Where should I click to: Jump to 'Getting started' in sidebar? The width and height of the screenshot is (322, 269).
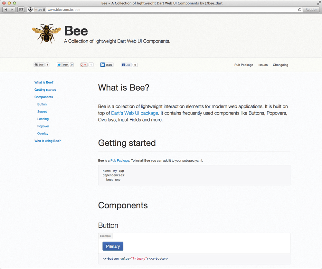click(45, 90)
